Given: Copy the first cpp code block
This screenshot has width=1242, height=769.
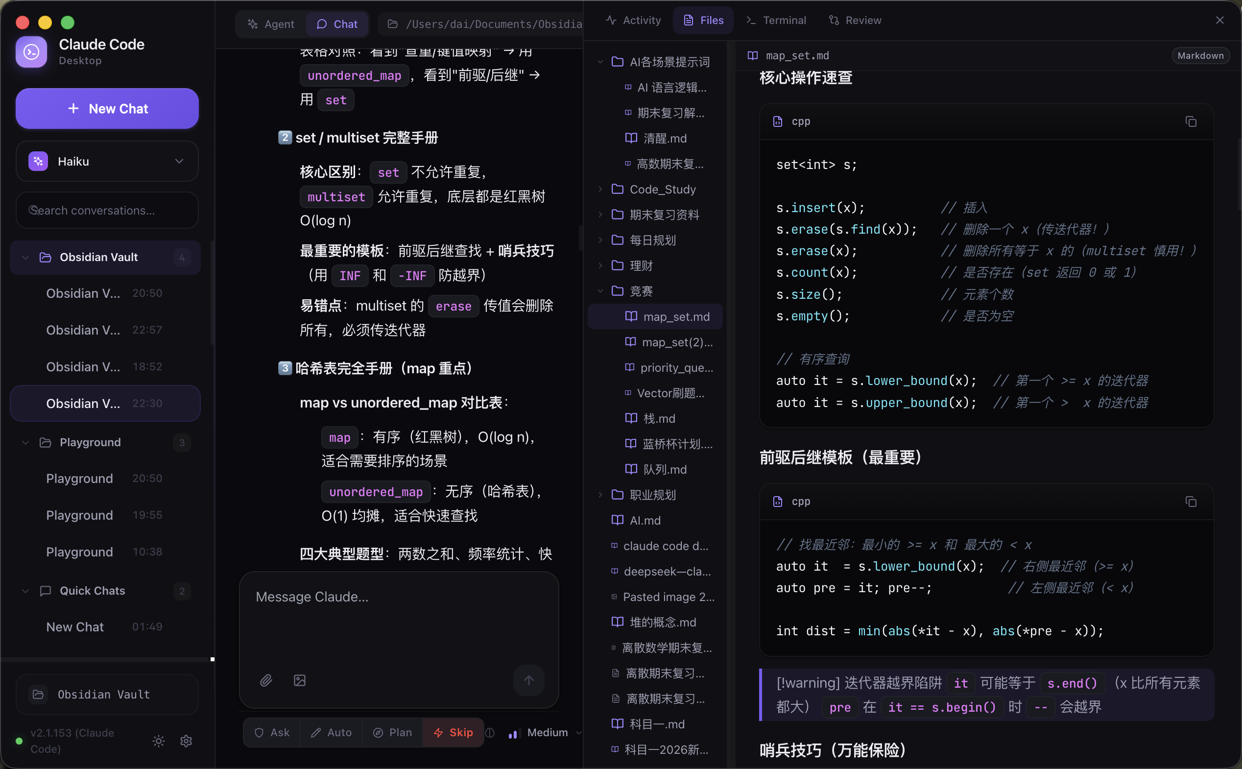Looking at the screenshot, I should click(1191, 121).
